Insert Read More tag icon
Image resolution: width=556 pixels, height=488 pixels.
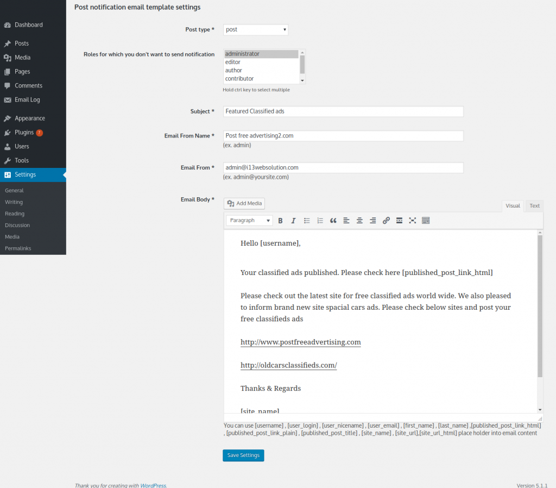[399, 221]
